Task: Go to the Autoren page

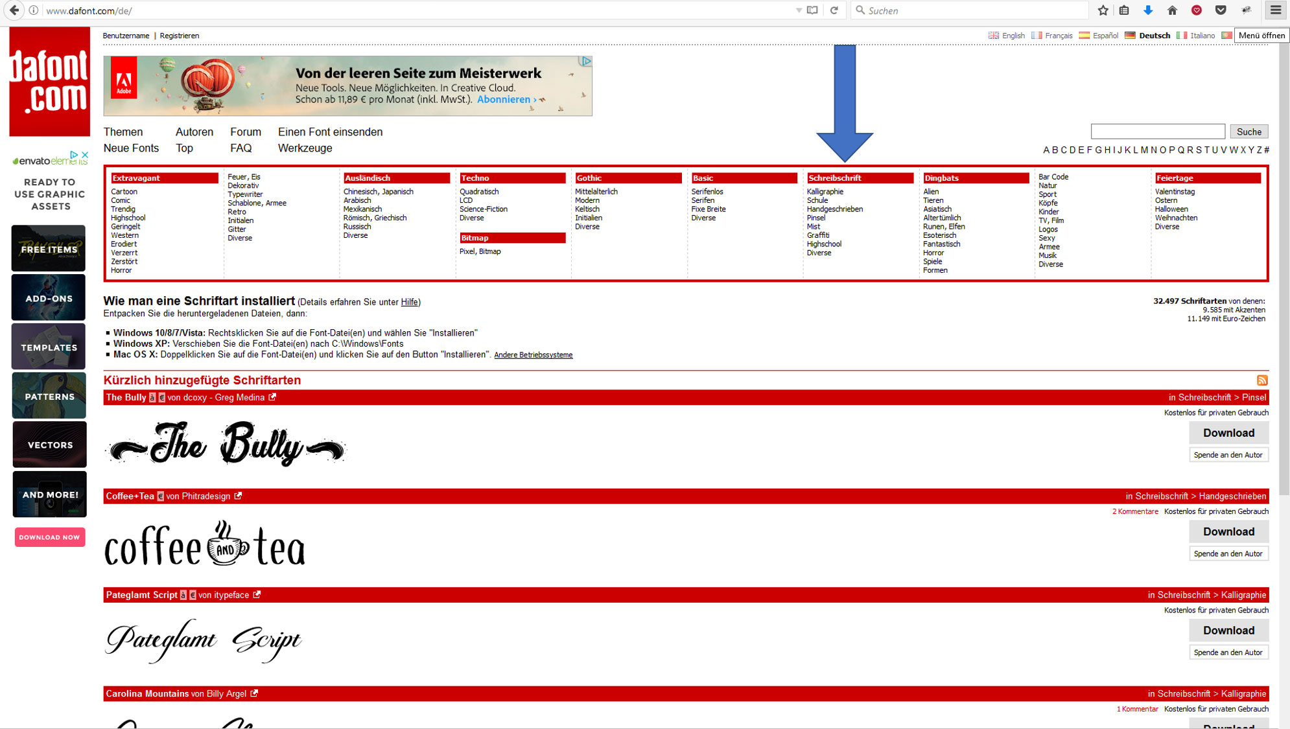Action: click(x=194, y=132)
